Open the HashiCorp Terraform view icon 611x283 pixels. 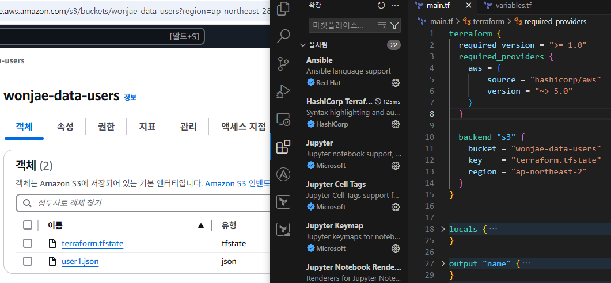click(283, 202)
